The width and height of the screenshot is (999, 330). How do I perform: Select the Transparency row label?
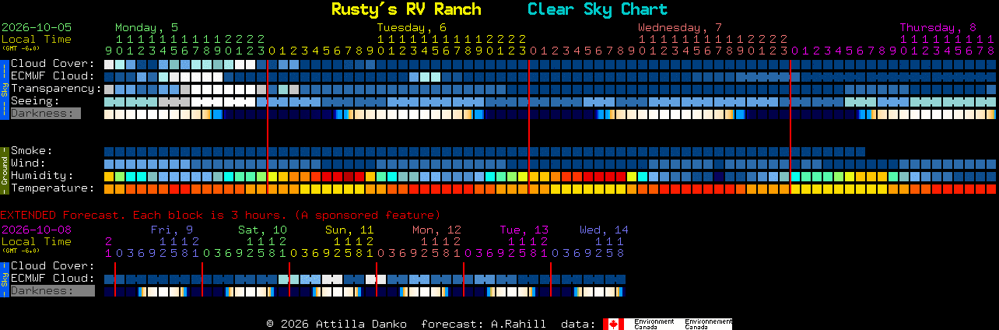(x=57, y=89)
